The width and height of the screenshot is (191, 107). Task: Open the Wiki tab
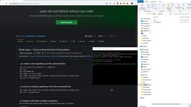point(73,41)
